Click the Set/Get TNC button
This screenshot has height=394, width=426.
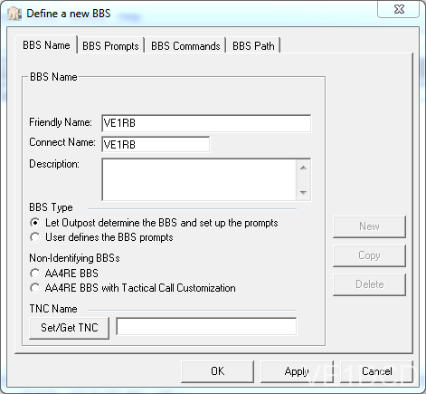[x=69, y=328]
